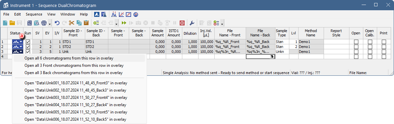394x124 pixels.
Task: Expand the row insert dropdown arrow
Action: click(117, 23)
